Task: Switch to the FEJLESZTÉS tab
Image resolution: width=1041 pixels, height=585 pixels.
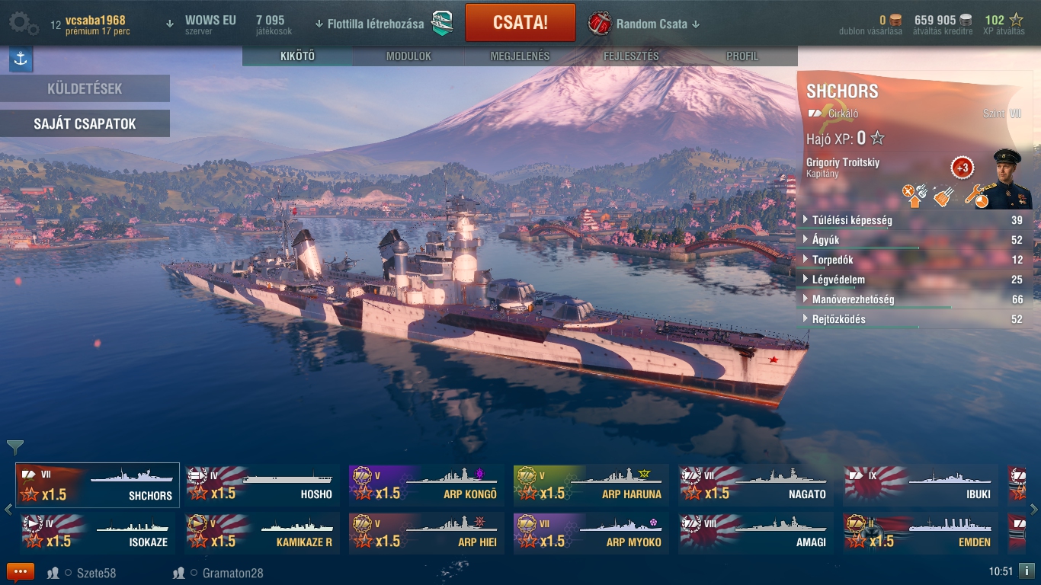Action: [x=631, y=56]
